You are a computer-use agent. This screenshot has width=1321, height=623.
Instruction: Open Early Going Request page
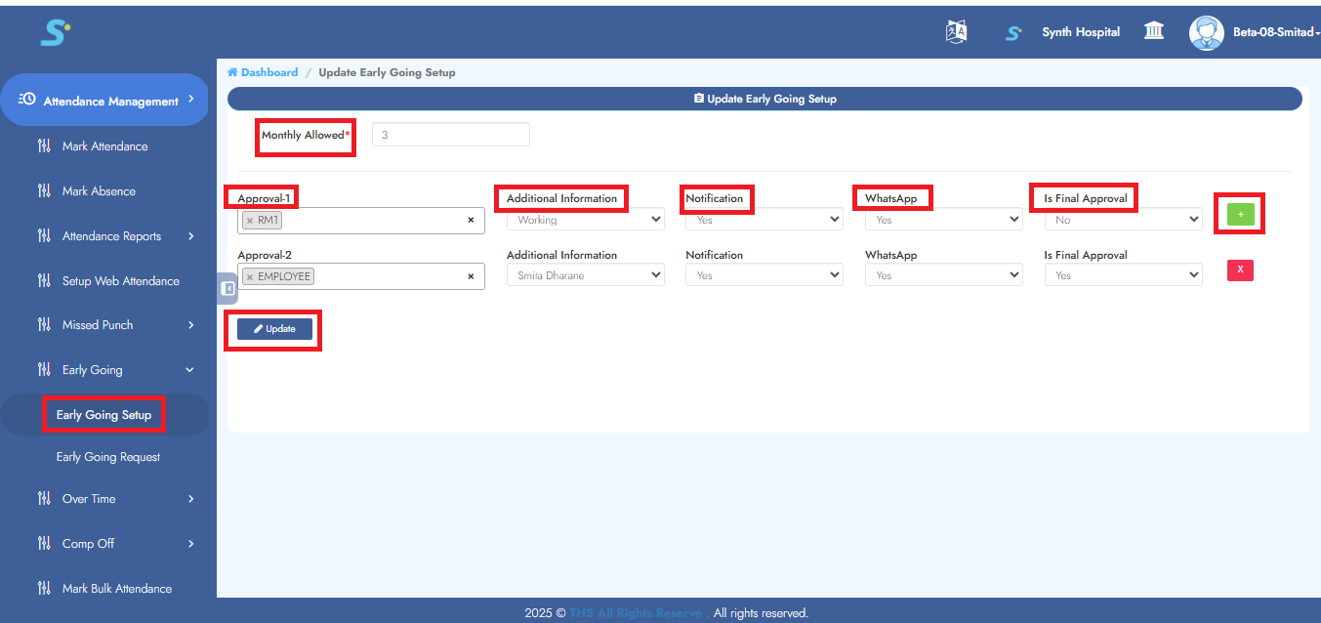108,457
